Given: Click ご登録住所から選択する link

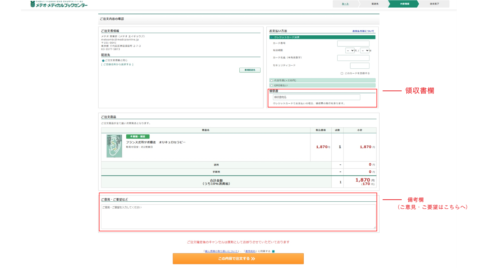Looking at the screenshot, I should point(117,65).
